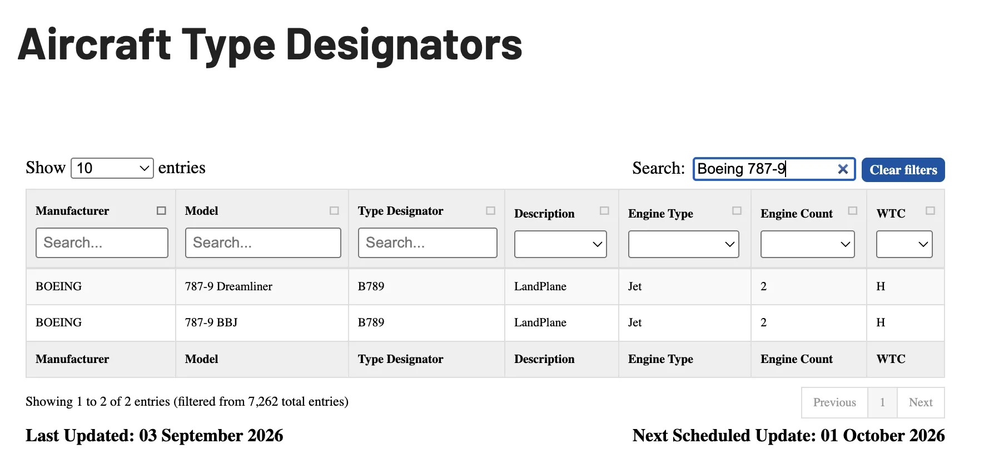The height and width of the screenshot is (464, 994).
Task: Select page 1 in pagination
Action: (882, 402)
